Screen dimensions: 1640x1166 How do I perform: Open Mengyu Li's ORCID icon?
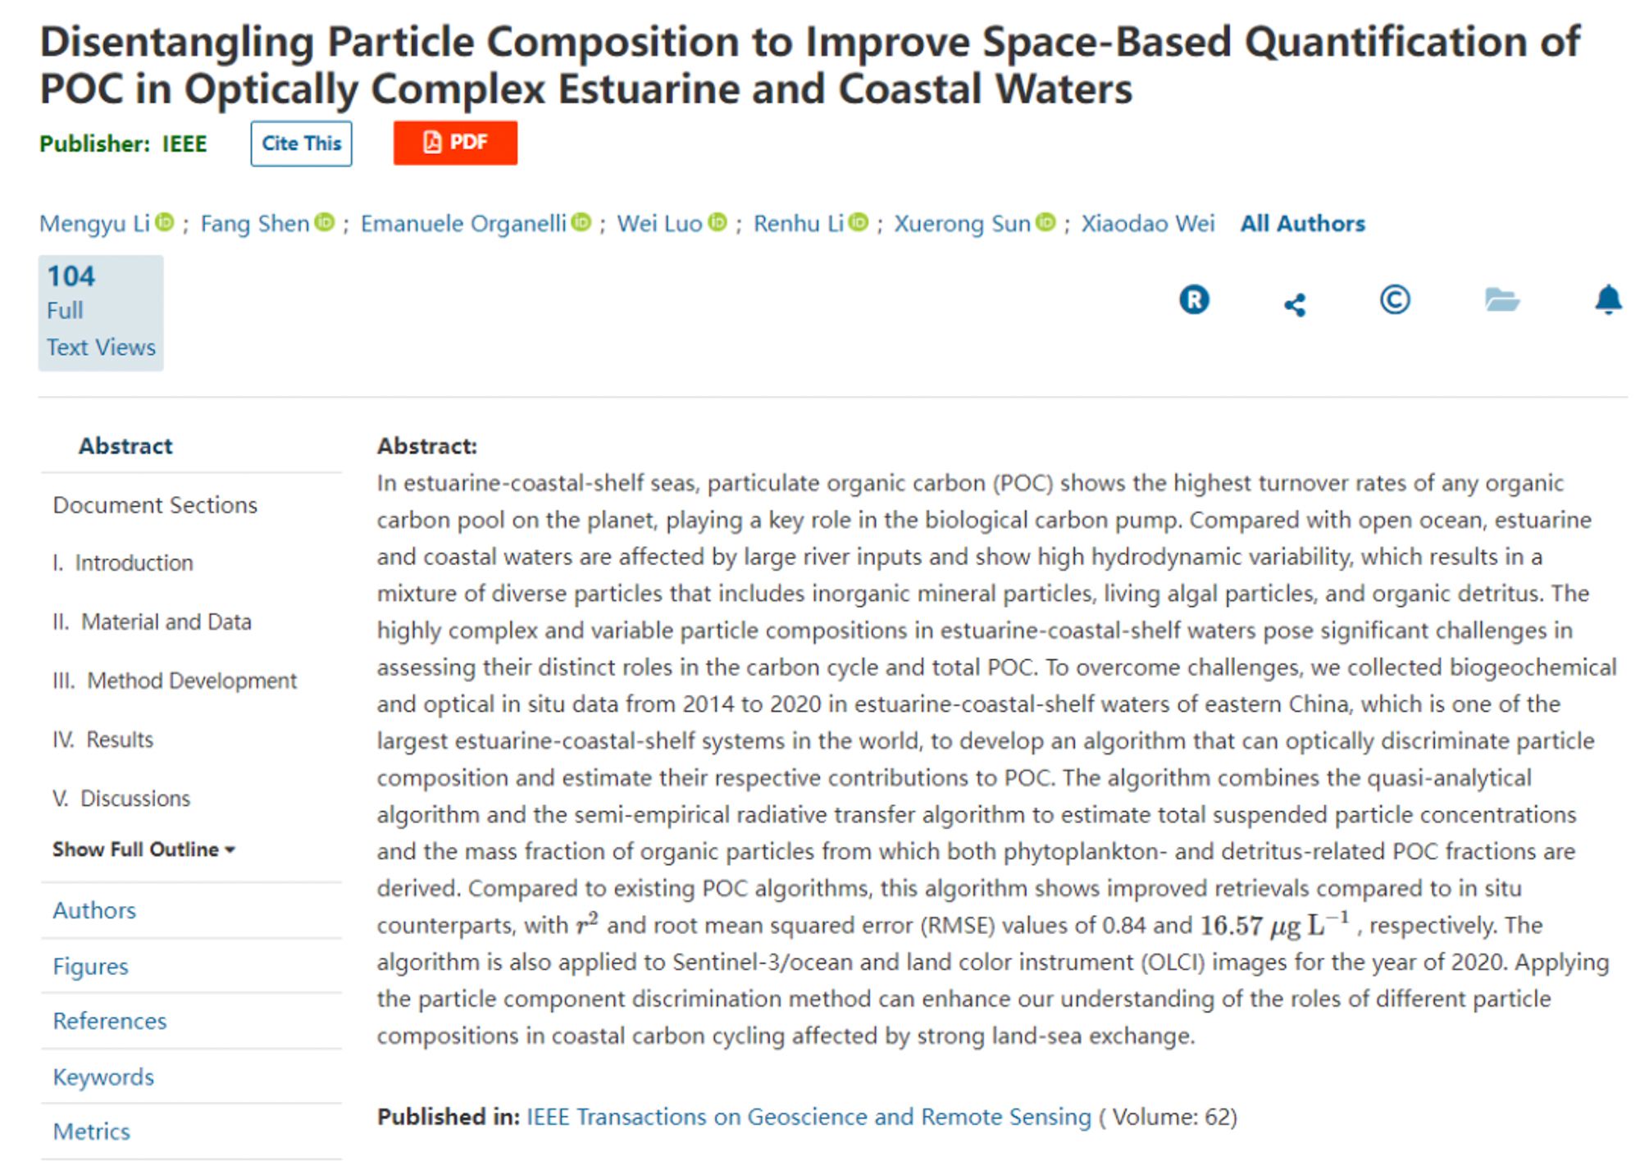[x=165, y=222]
